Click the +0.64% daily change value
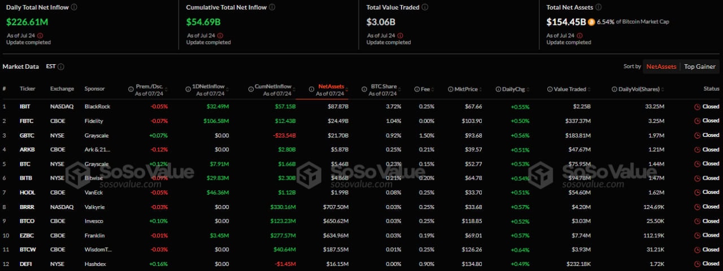This screenshot has width=723, height=271. tap(520, 250)
